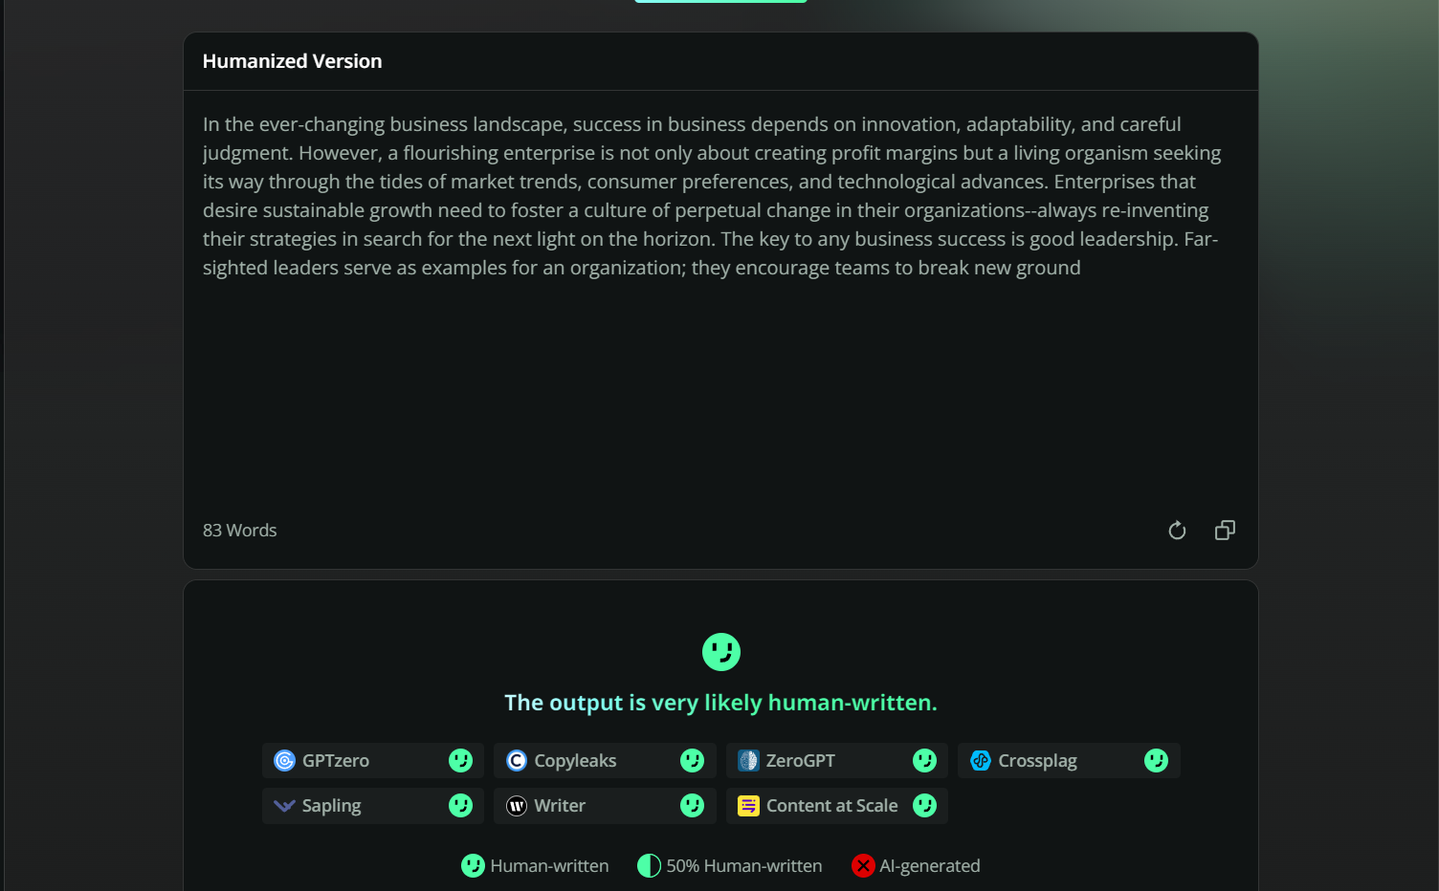Click the half-filled 50% Human-written legend icon
Viewport: 1439px width, 891px height.
pos(649,866)
